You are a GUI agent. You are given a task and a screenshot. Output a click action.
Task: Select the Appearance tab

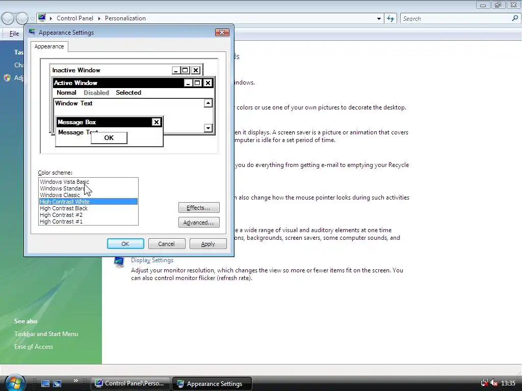tap(49, 46)
